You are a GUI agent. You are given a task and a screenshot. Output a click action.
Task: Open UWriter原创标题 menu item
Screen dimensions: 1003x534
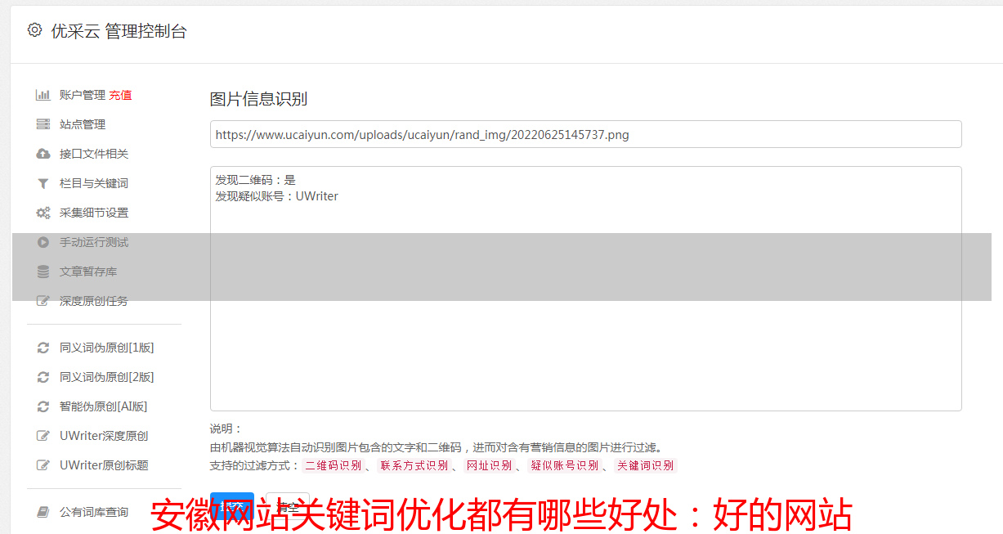[x=104, y=465]
